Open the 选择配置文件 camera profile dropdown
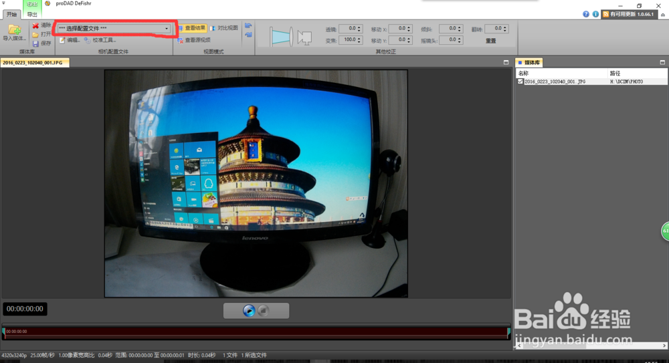This screenshot has width=669, height=363. click(x=114, y=29)
